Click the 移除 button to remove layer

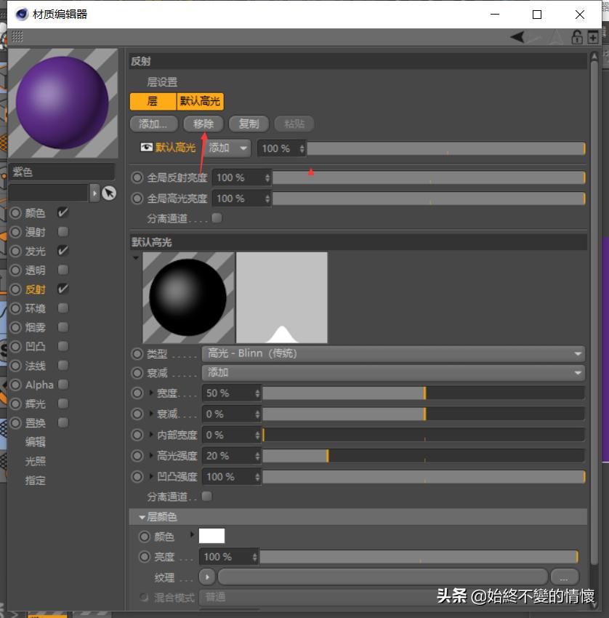[x=203, y=124]
